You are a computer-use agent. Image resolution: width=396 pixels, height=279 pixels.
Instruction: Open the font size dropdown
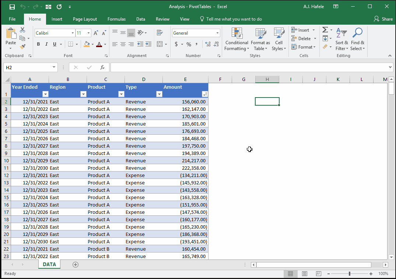tap(88, 33)
